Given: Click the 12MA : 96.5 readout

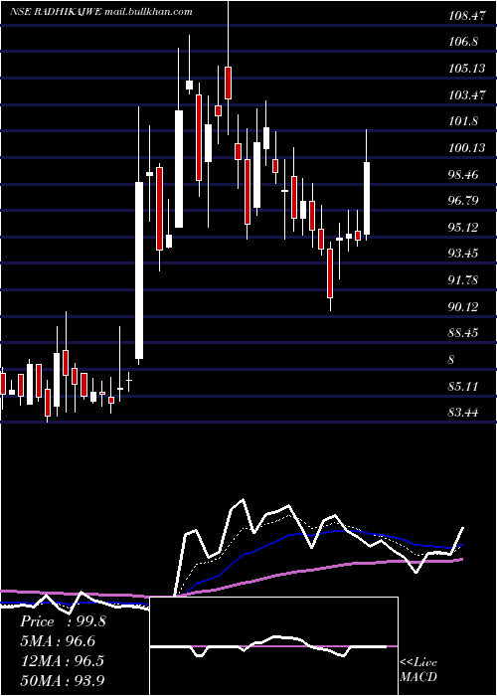Looking at the screenshot, I should coord(63,660).
